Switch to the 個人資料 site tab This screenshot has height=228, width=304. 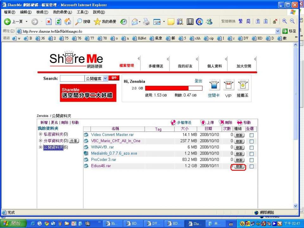[214, 66]
